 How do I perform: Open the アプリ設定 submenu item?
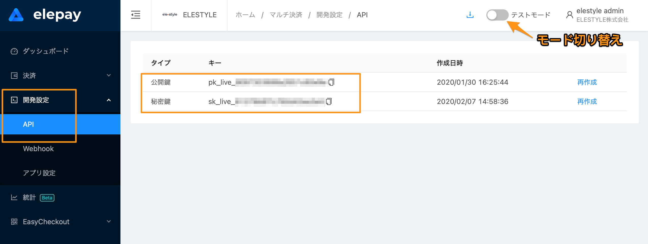click(x=39, y=173)
